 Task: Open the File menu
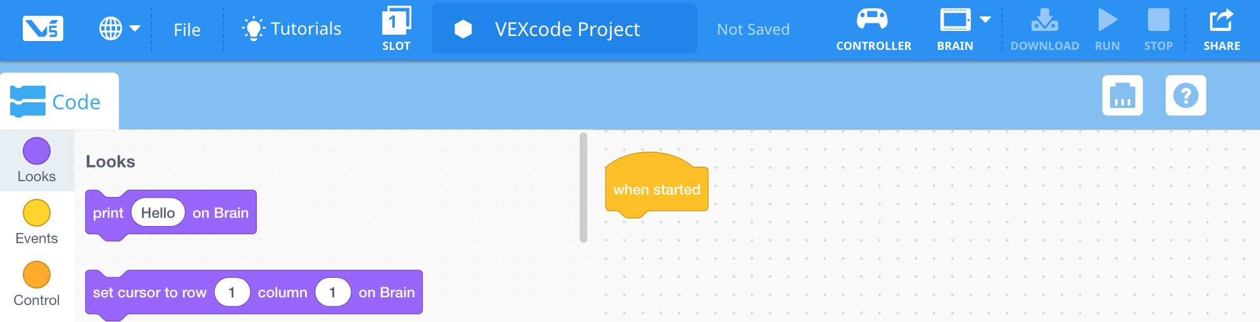(187, 30)
